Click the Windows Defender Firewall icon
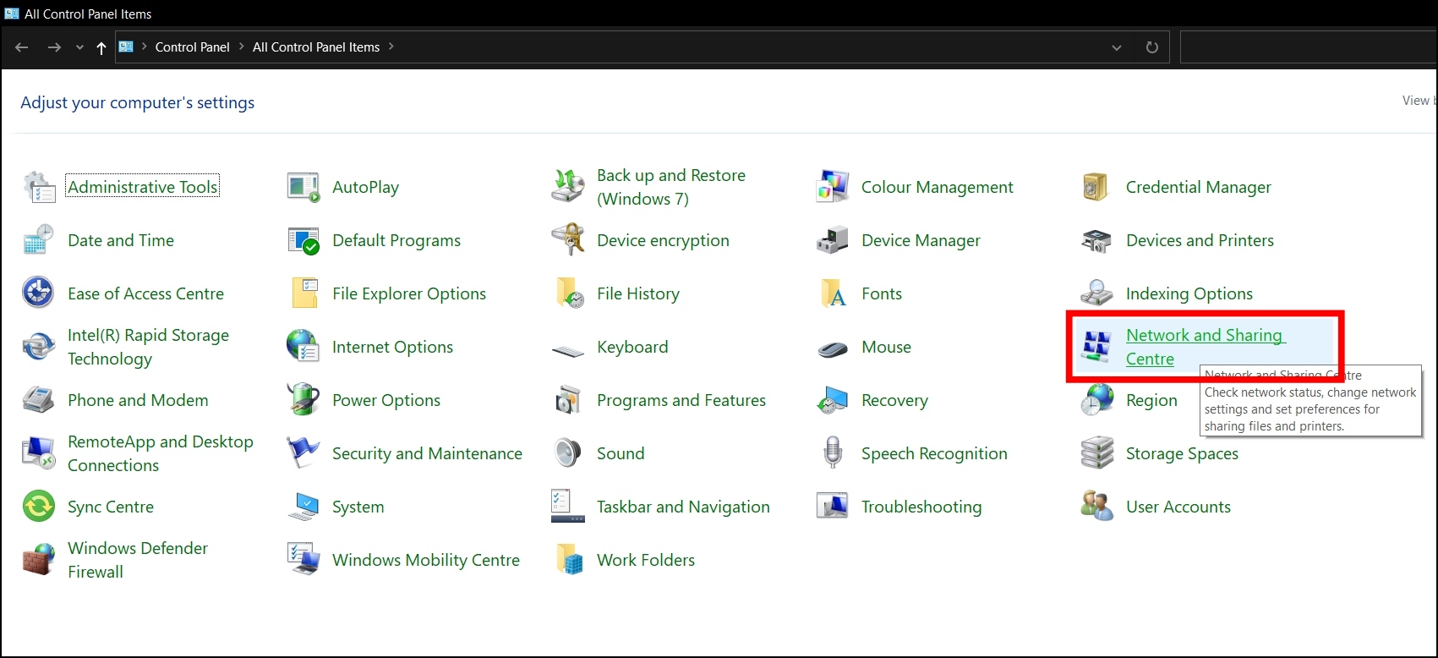This screenshot has height=658, width=1438. [39, 560]
